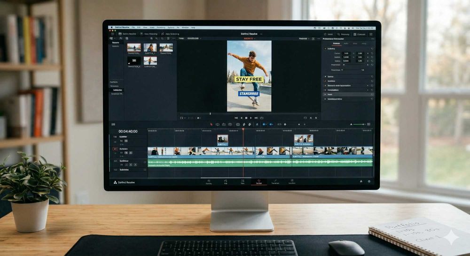Jump to the start of the clip
This screenshot has height=256, width=470.
click(x=236, y=118)
